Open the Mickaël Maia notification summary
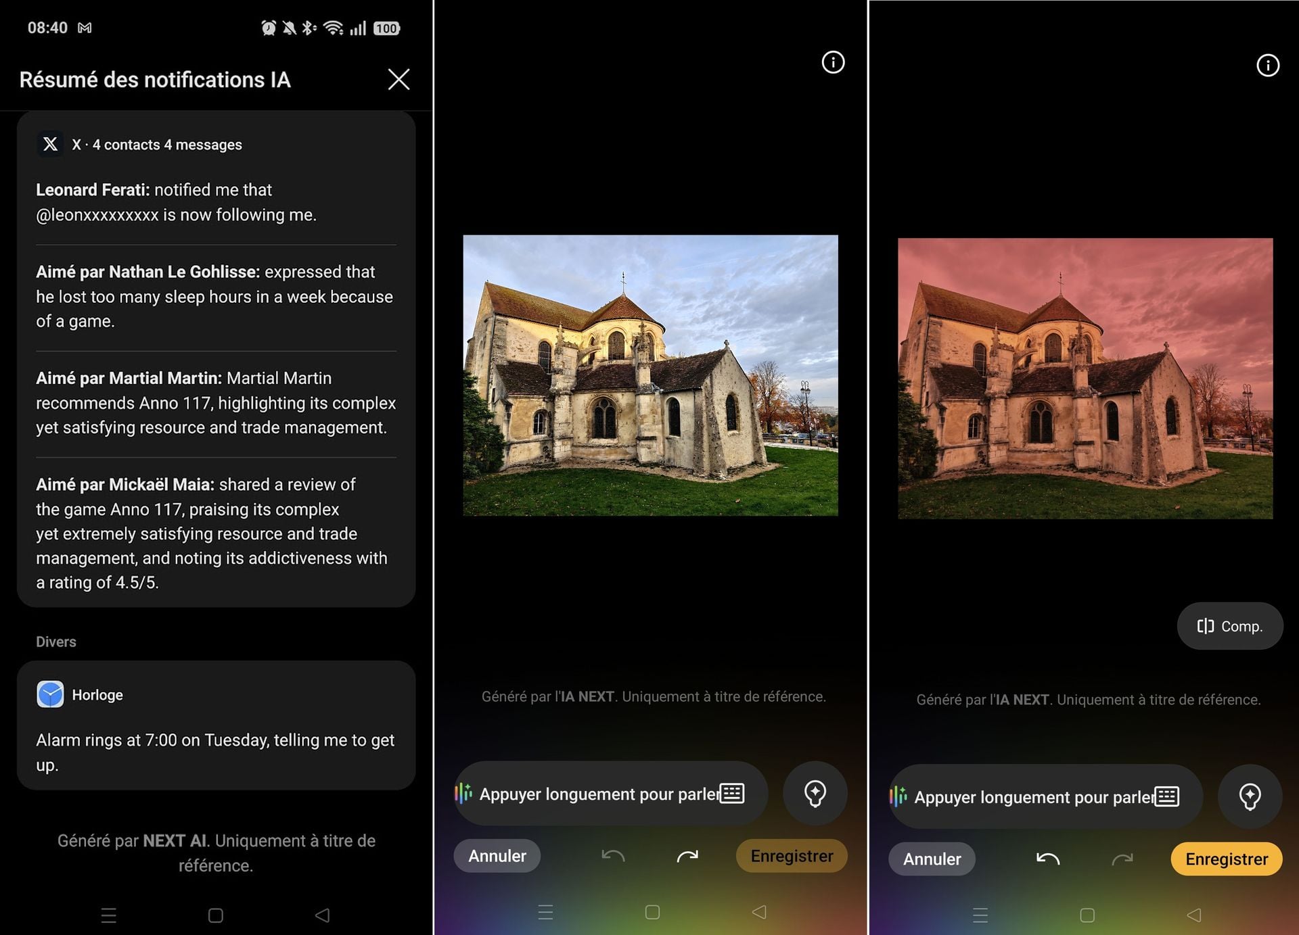 [216, 533]
